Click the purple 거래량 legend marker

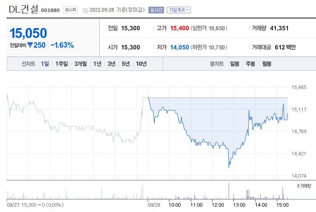click(298, 186)
